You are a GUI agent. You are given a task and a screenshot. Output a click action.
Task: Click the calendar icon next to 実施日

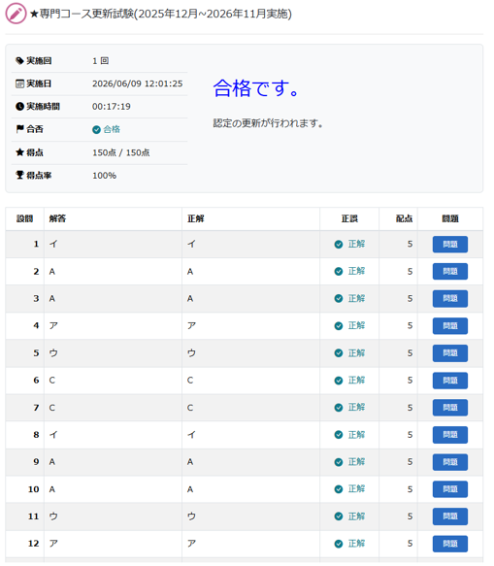tap(19, 83)
